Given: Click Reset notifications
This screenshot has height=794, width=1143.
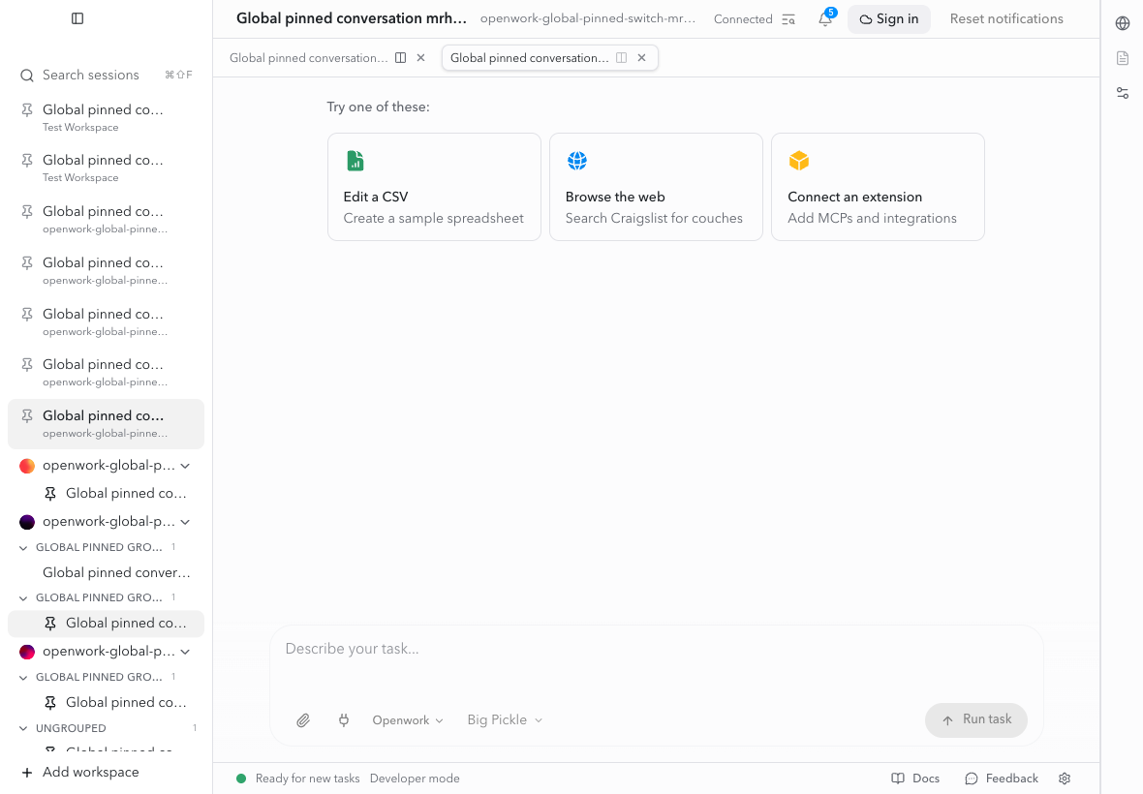Looking at the screenshot, I should point(1006,19).
